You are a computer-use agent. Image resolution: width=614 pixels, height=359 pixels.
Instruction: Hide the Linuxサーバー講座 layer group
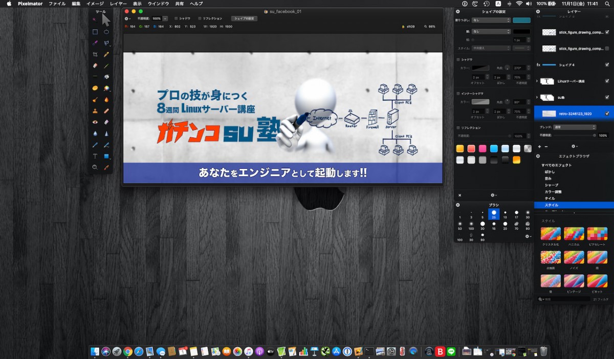607,81
